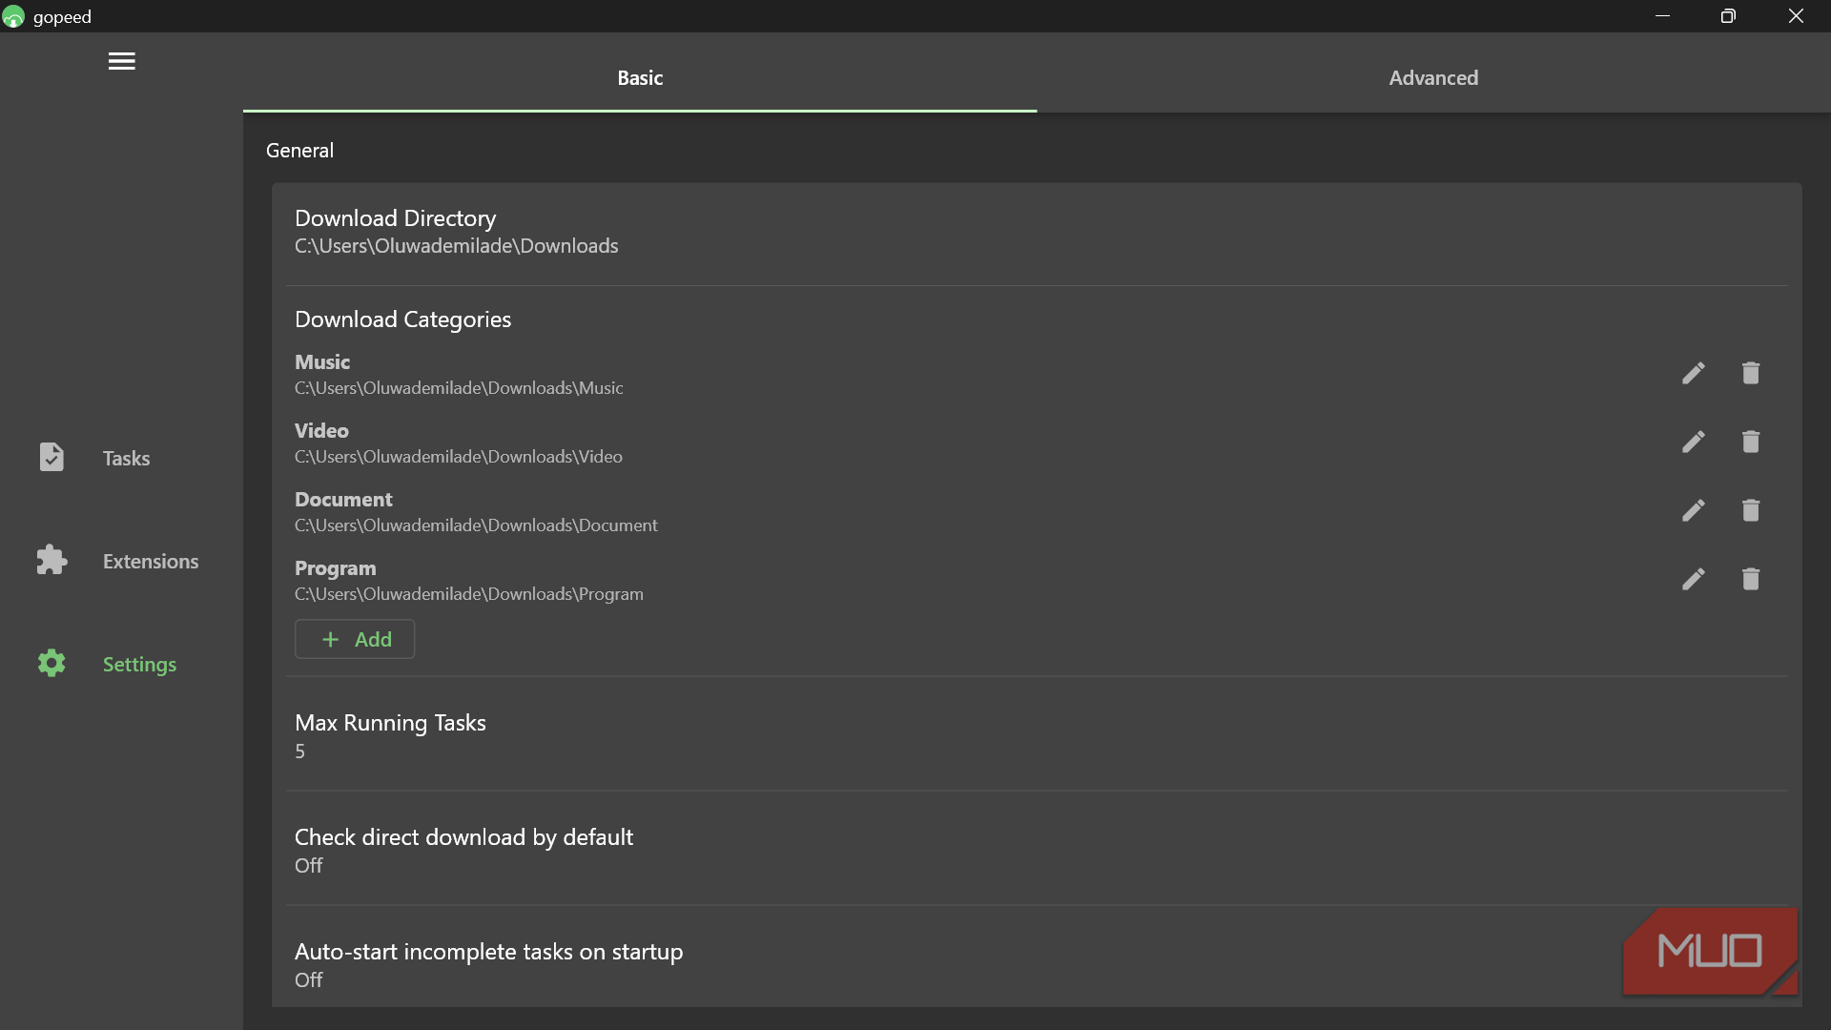Click the Downloads\Video path text
Screen dimensions: 1831x1030
(x=459, y=457)
